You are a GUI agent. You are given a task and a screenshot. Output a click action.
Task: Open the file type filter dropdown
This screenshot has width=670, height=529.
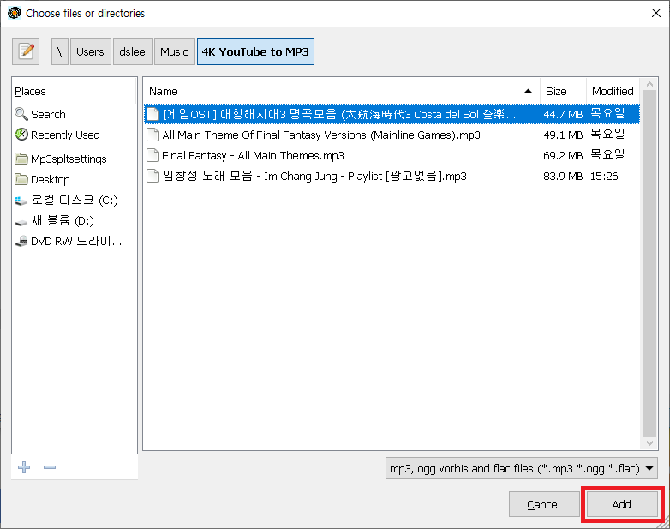[523, 468]
